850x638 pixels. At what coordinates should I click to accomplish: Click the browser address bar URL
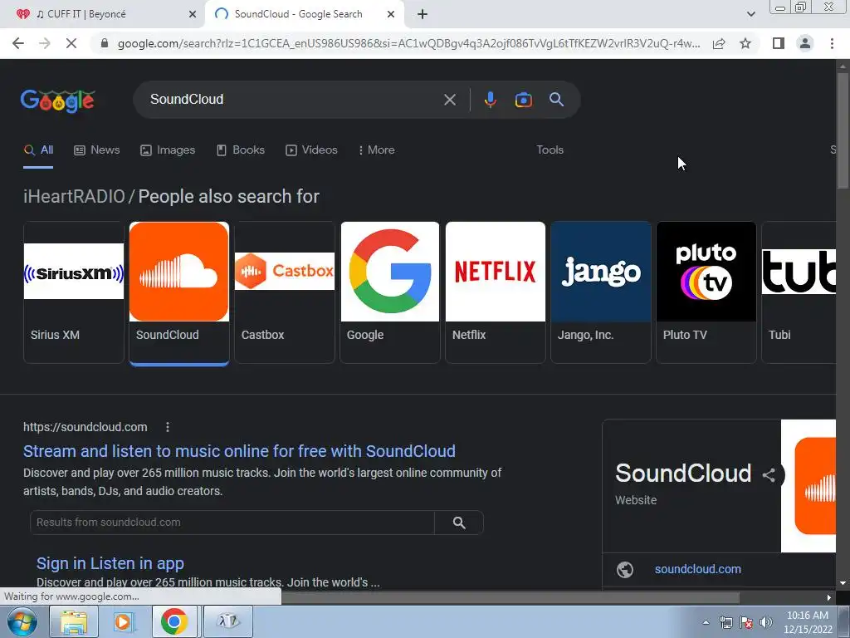point(408,43)
